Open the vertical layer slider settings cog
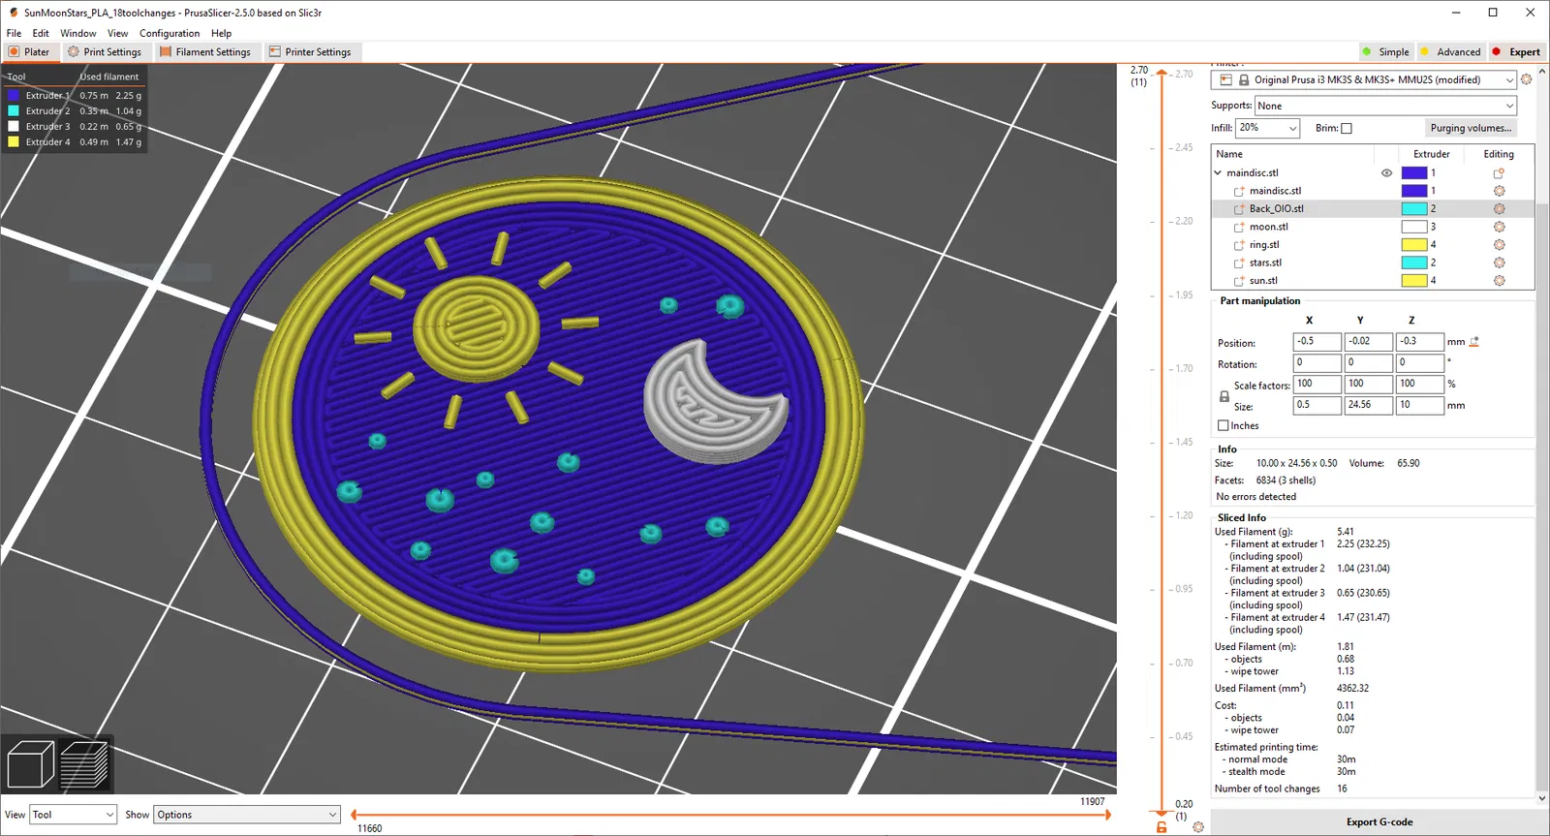1550x836 pixels. click(x=1198, y=827)
